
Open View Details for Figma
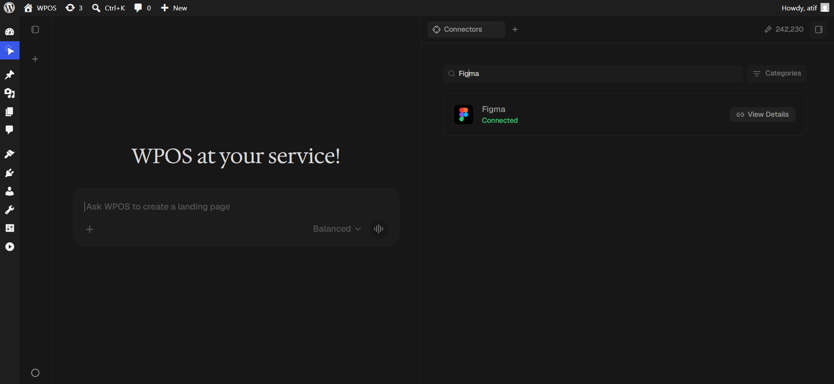click(x=762, y=115)
